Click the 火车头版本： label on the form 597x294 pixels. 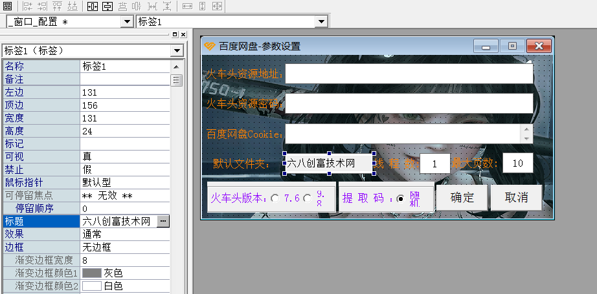[239, 198]
